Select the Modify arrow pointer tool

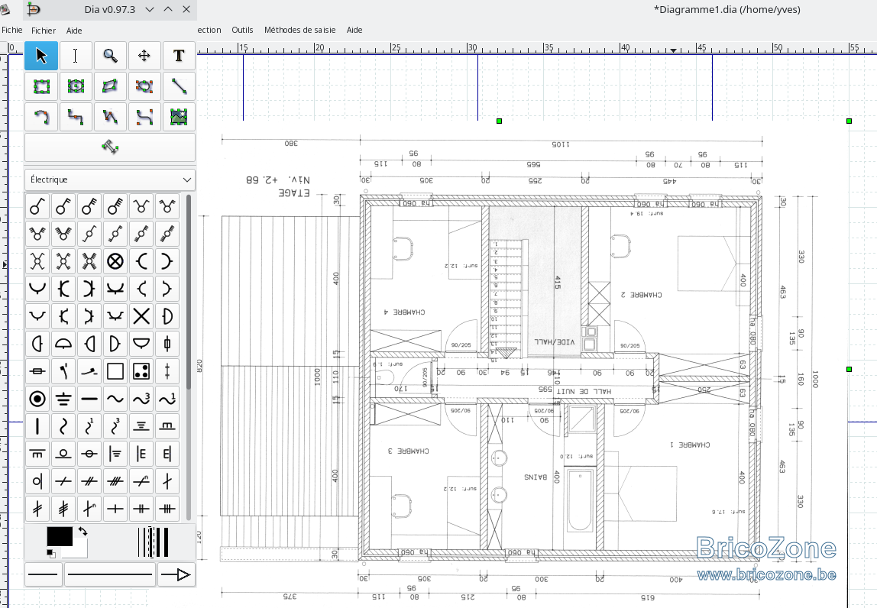coord(40,56)
